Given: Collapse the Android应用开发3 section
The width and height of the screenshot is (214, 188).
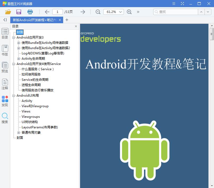Looking at the screenshot, I should (x=14, y=37).
